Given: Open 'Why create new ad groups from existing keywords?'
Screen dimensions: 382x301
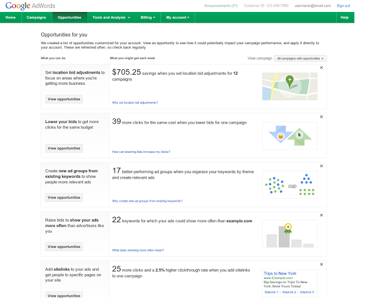Looking at the screenshot, I should 147,201.
